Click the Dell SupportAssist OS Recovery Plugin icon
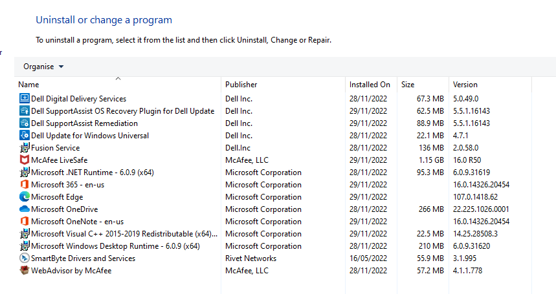The height and width of the screenshot is (294, 556). (25, 110)
